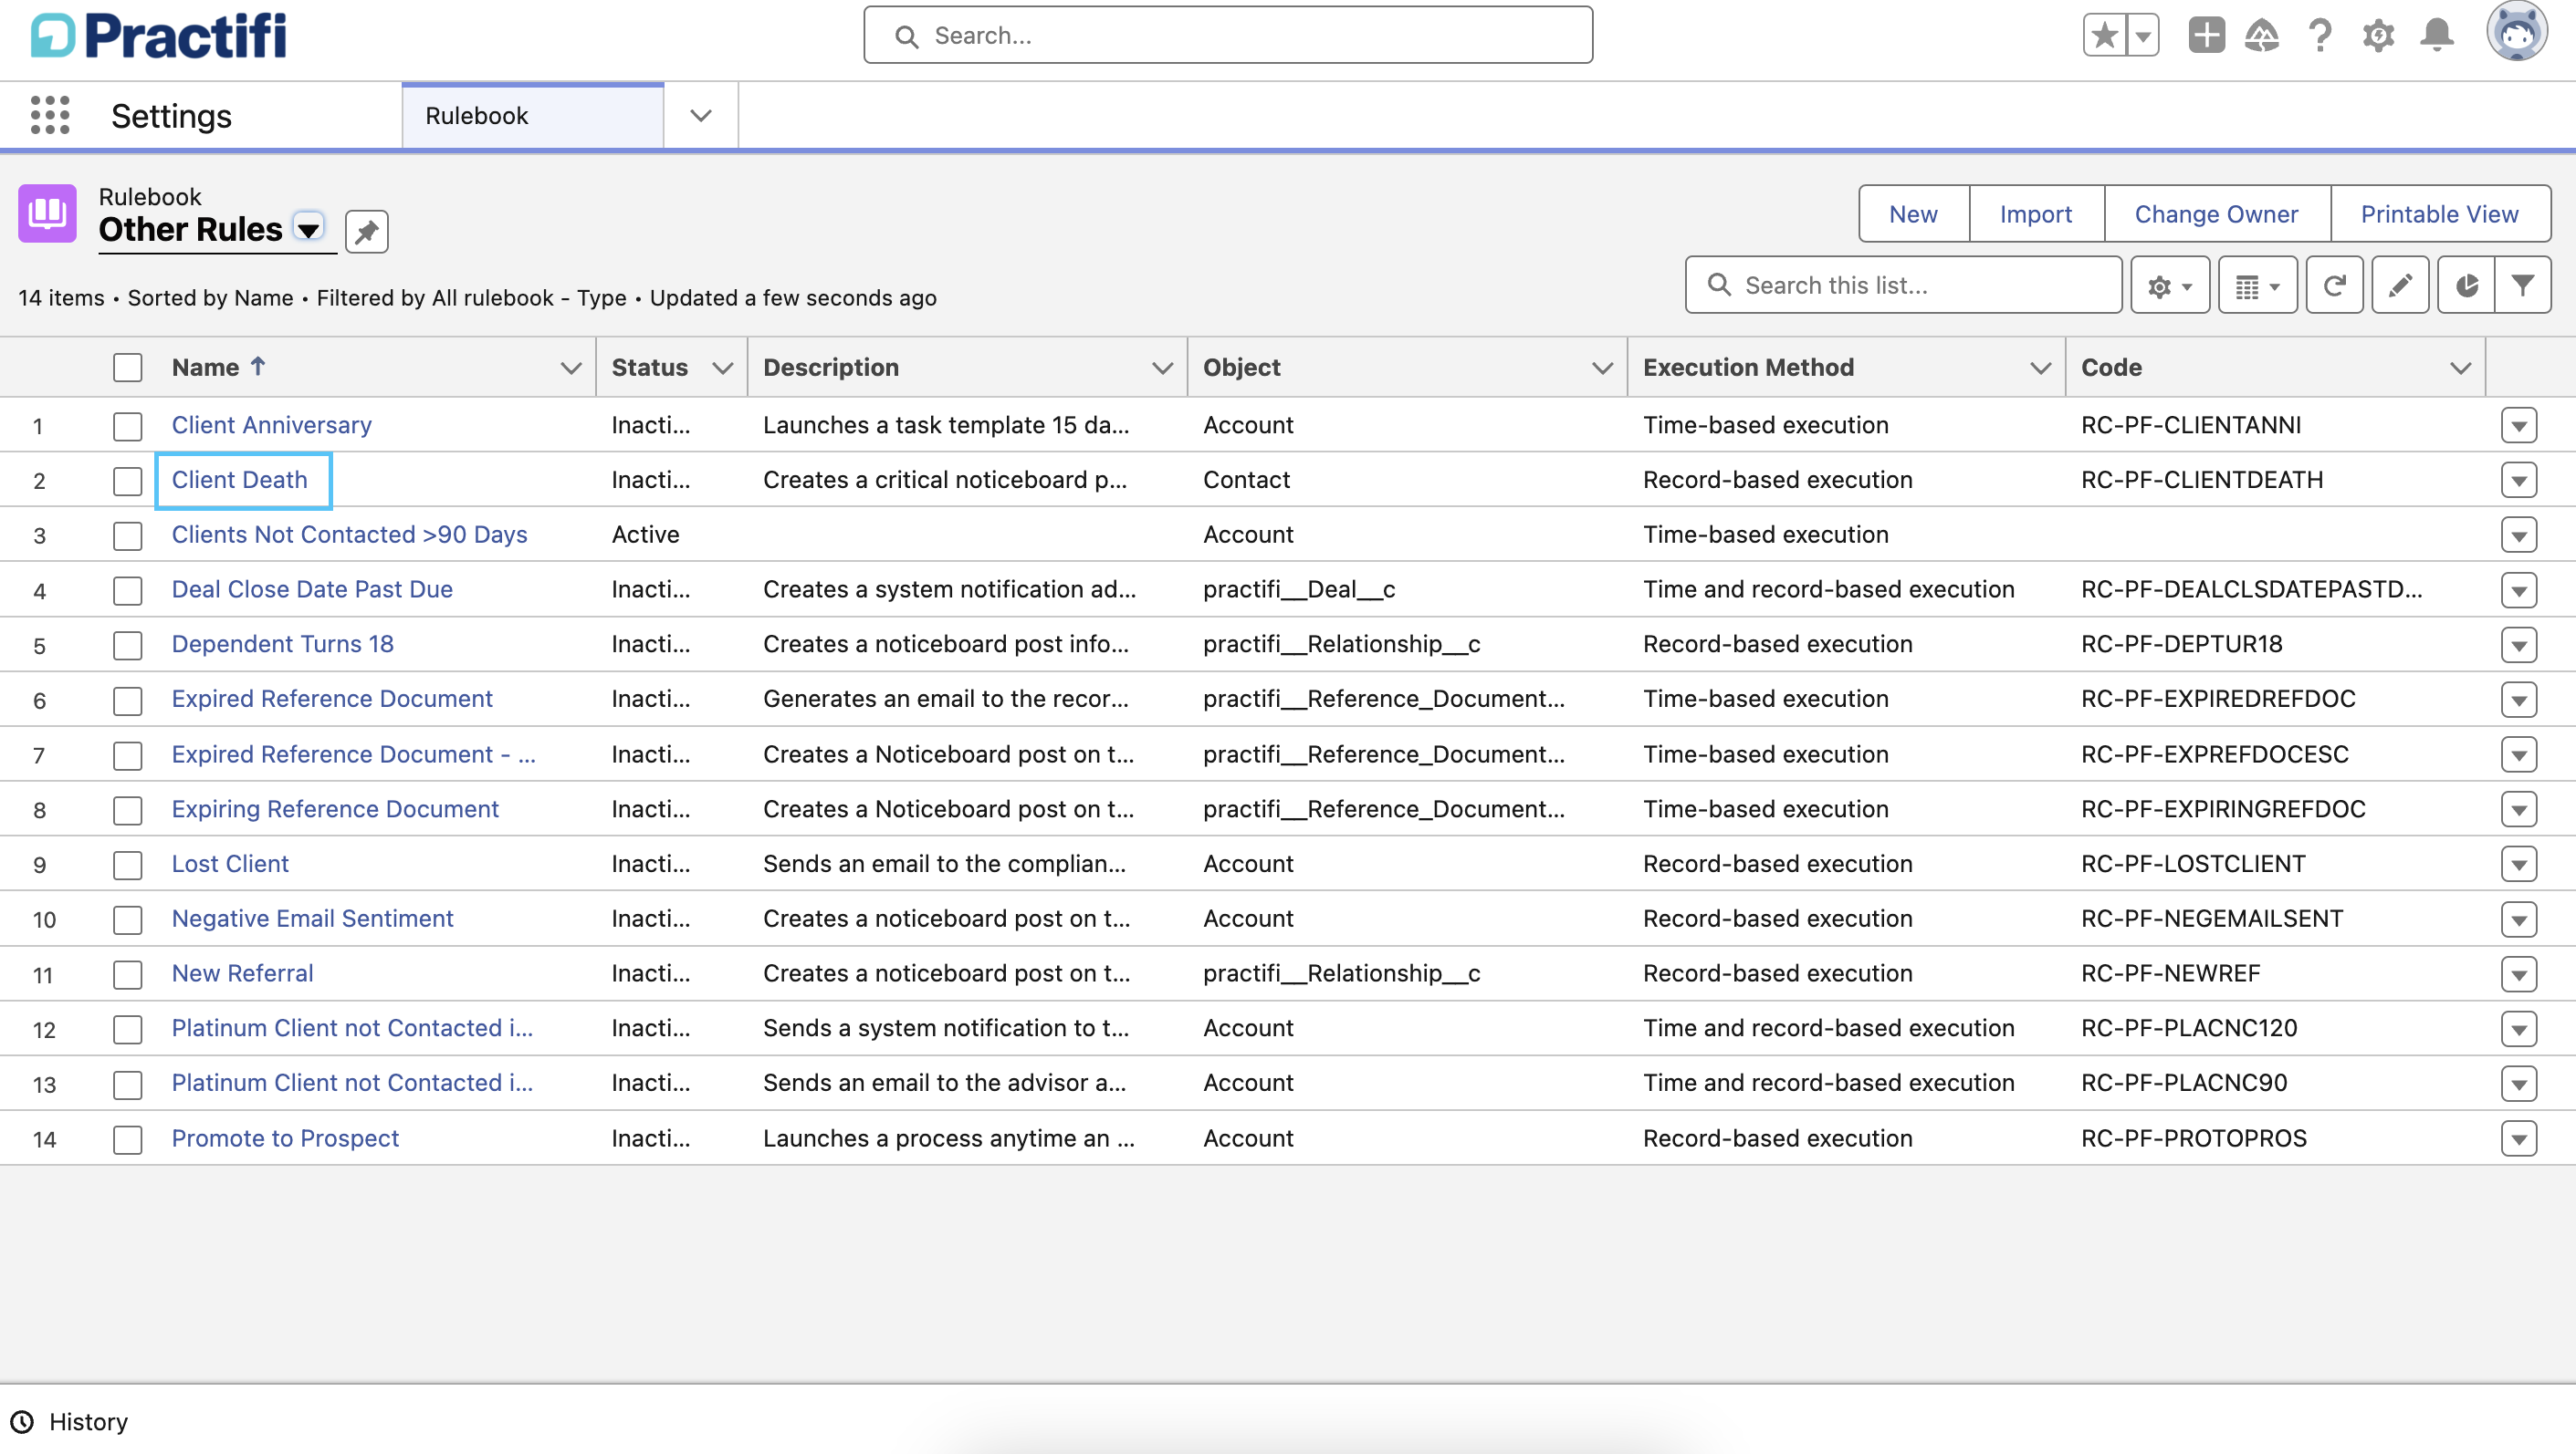Click the Name column sort arrow
The width and height of the screenshot is (2576, 1454).
click(x=258, y=367)
